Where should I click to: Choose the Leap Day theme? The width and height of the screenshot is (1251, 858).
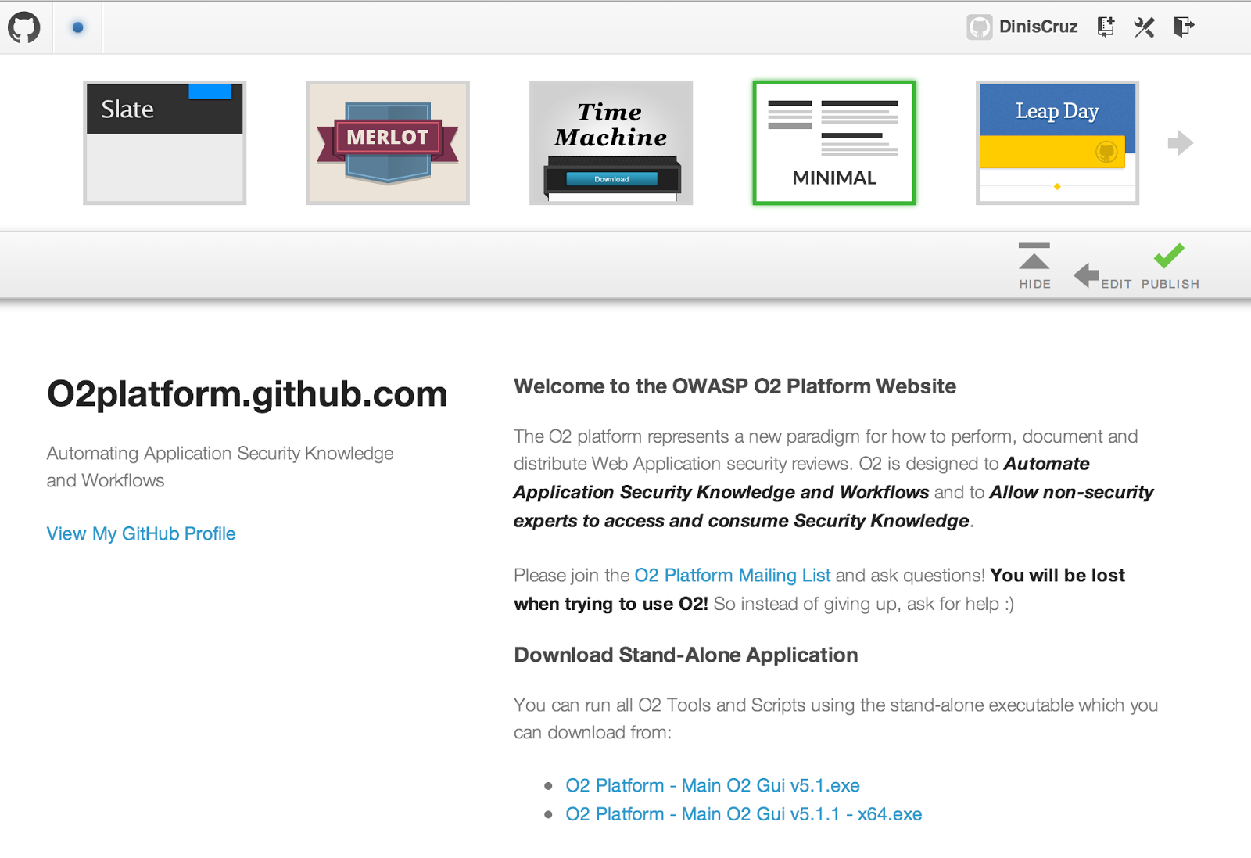coord(1057,142)
